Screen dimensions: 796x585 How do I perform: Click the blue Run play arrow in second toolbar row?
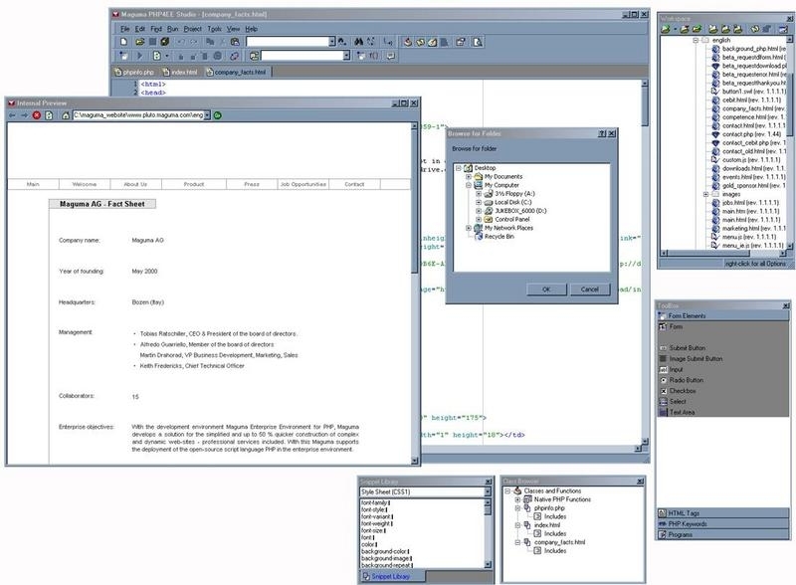pyautogui.click(x=139, y=56)
